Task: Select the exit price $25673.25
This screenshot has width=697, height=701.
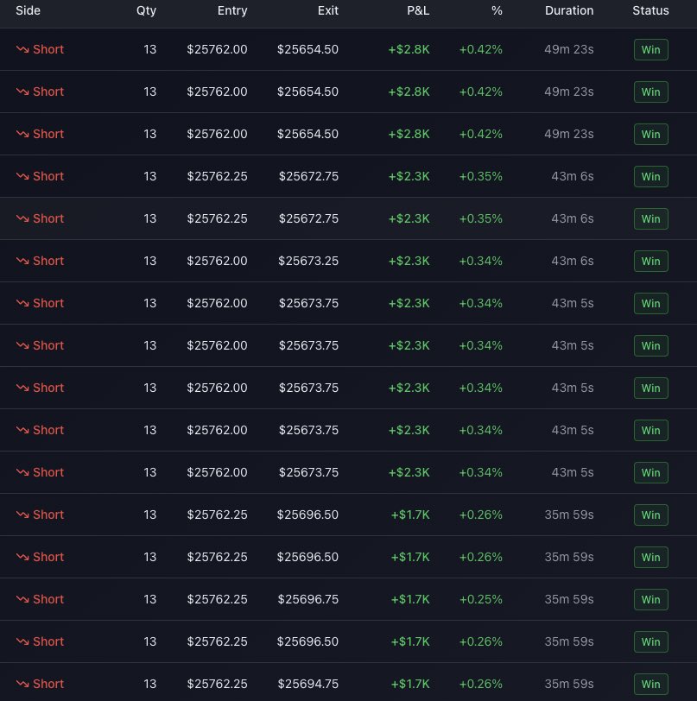Action: tap(308, 261)
